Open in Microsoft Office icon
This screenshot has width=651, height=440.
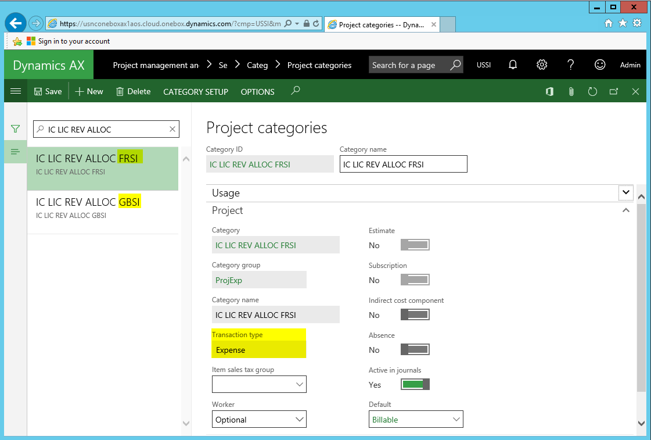point(549,92)
